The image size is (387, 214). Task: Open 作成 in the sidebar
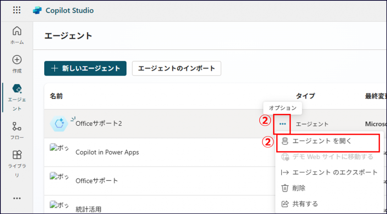[17, 64]
